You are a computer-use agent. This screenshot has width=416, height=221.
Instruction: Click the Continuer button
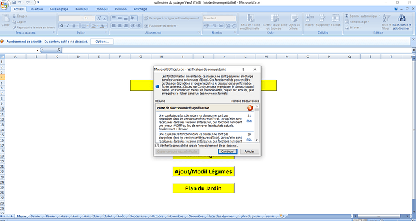click(228, 152)
